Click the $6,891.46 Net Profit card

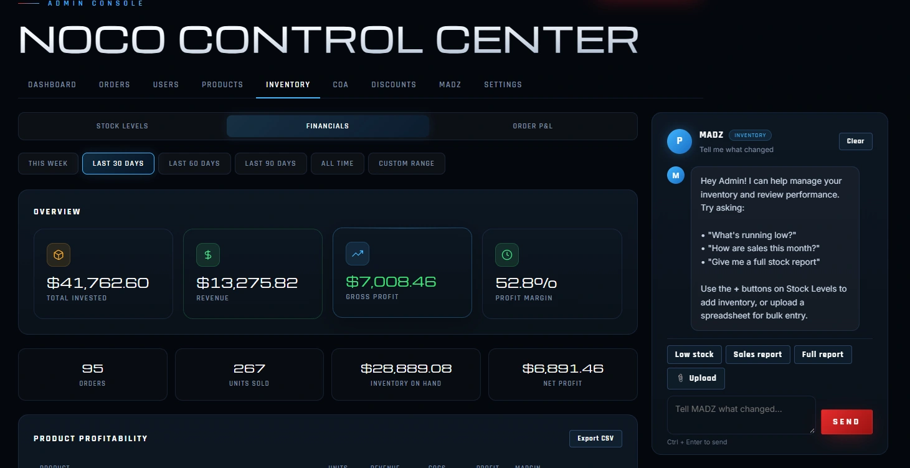[563, 375]
